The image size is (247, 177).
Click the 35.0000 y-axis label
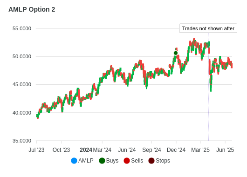22,141
